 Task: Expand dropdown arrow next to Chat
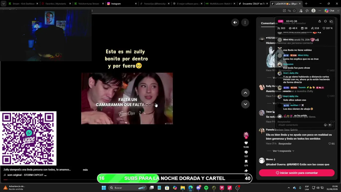(338, 11)
